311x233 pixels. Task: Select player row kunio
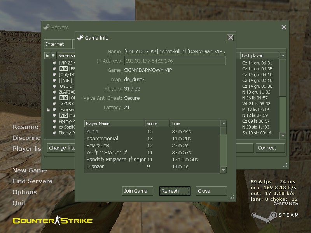point(152,131)
